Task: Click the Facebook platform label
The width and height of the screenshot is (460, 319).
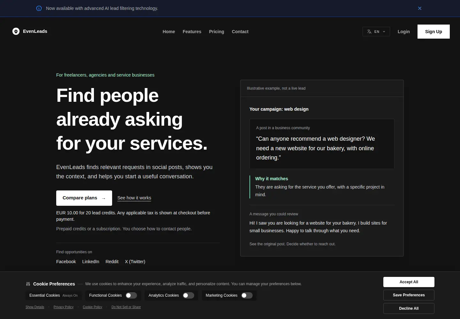Action: click(66, 262)
